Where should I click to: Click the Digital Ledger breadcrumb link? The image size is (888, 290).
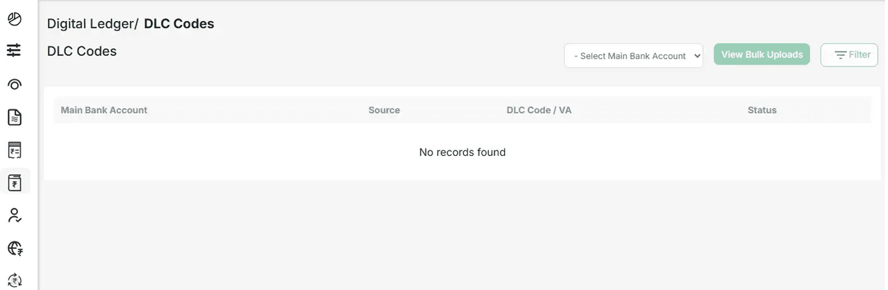coord(91,24)
